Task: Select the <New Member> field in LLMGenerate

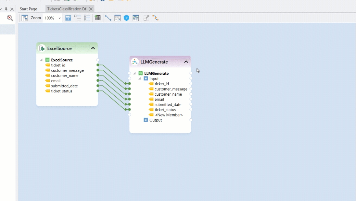Action: coord(169,115)
